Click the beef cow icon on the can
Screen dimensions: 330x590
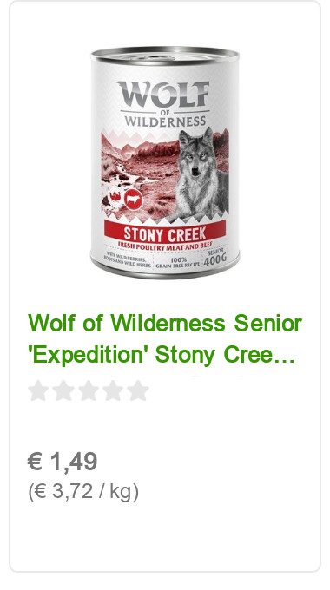(x=133, y=199)
